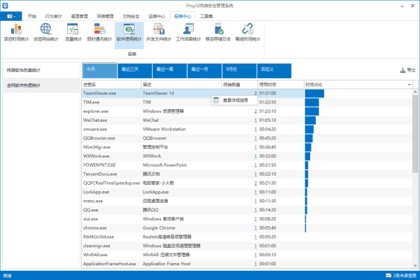Switch to the 运维中心 ribbon tab
420x280 pixels.
click(157, 16)
